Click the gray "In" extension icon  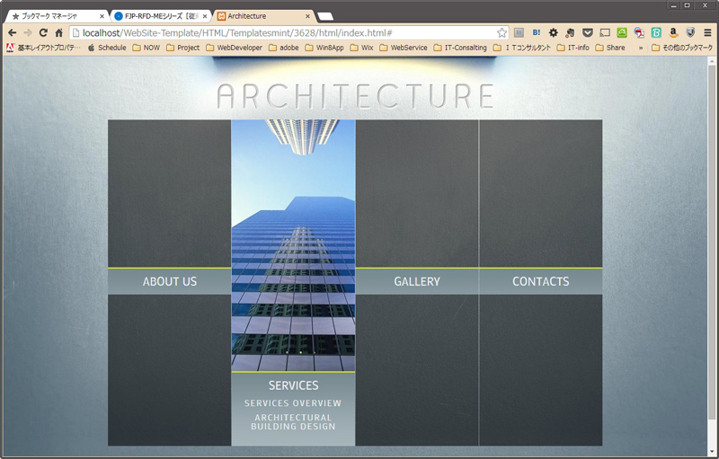coord(519,32)
